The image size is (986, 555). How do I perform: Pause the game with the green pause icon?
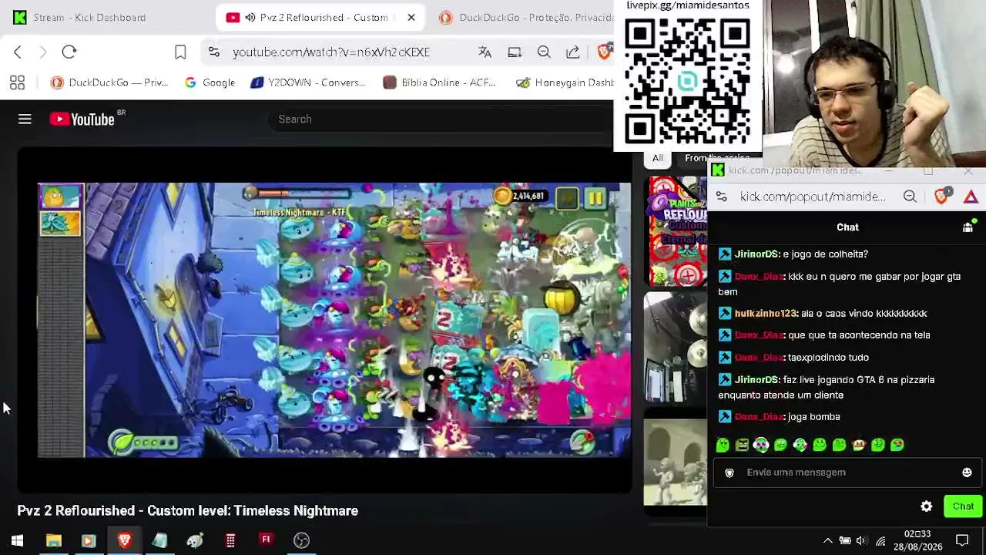tap(595, 198)
